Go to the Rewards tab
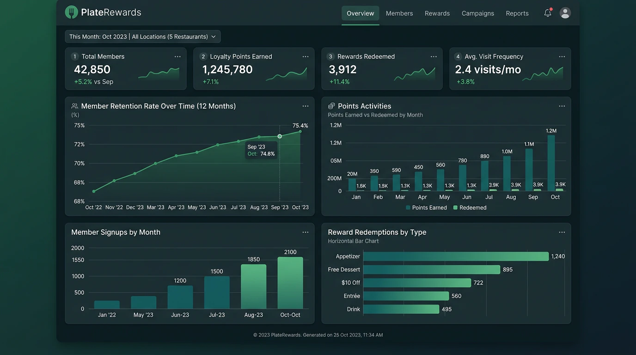The width and height of the screenshot is (636, 355). [437, 13]
